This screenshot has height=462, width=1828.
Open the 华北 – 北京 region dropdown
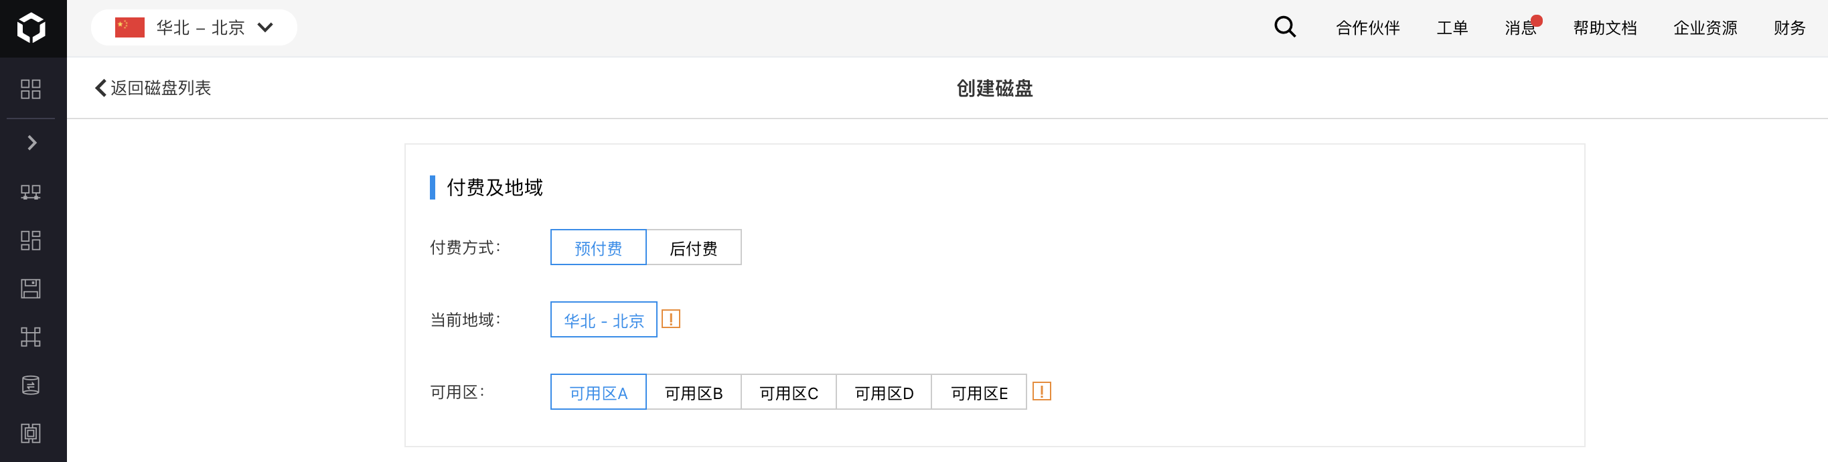tap(194, 27)
